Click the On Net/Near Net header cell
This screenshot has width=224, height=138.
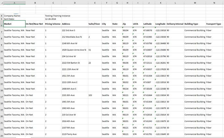coord(34,24)
